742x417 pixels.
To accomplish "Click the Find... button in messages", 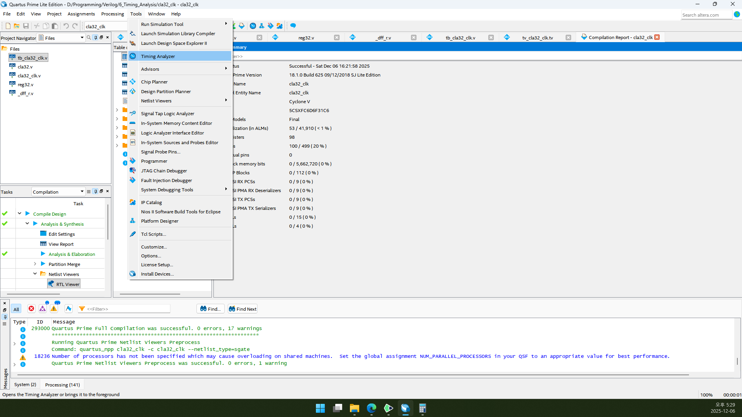I will [211, 309].
